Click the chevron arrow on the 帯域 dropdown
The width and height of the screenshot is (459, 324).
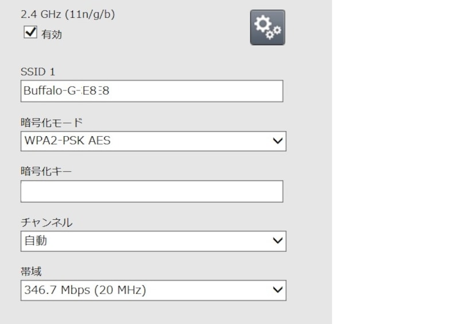pos(278,290)
